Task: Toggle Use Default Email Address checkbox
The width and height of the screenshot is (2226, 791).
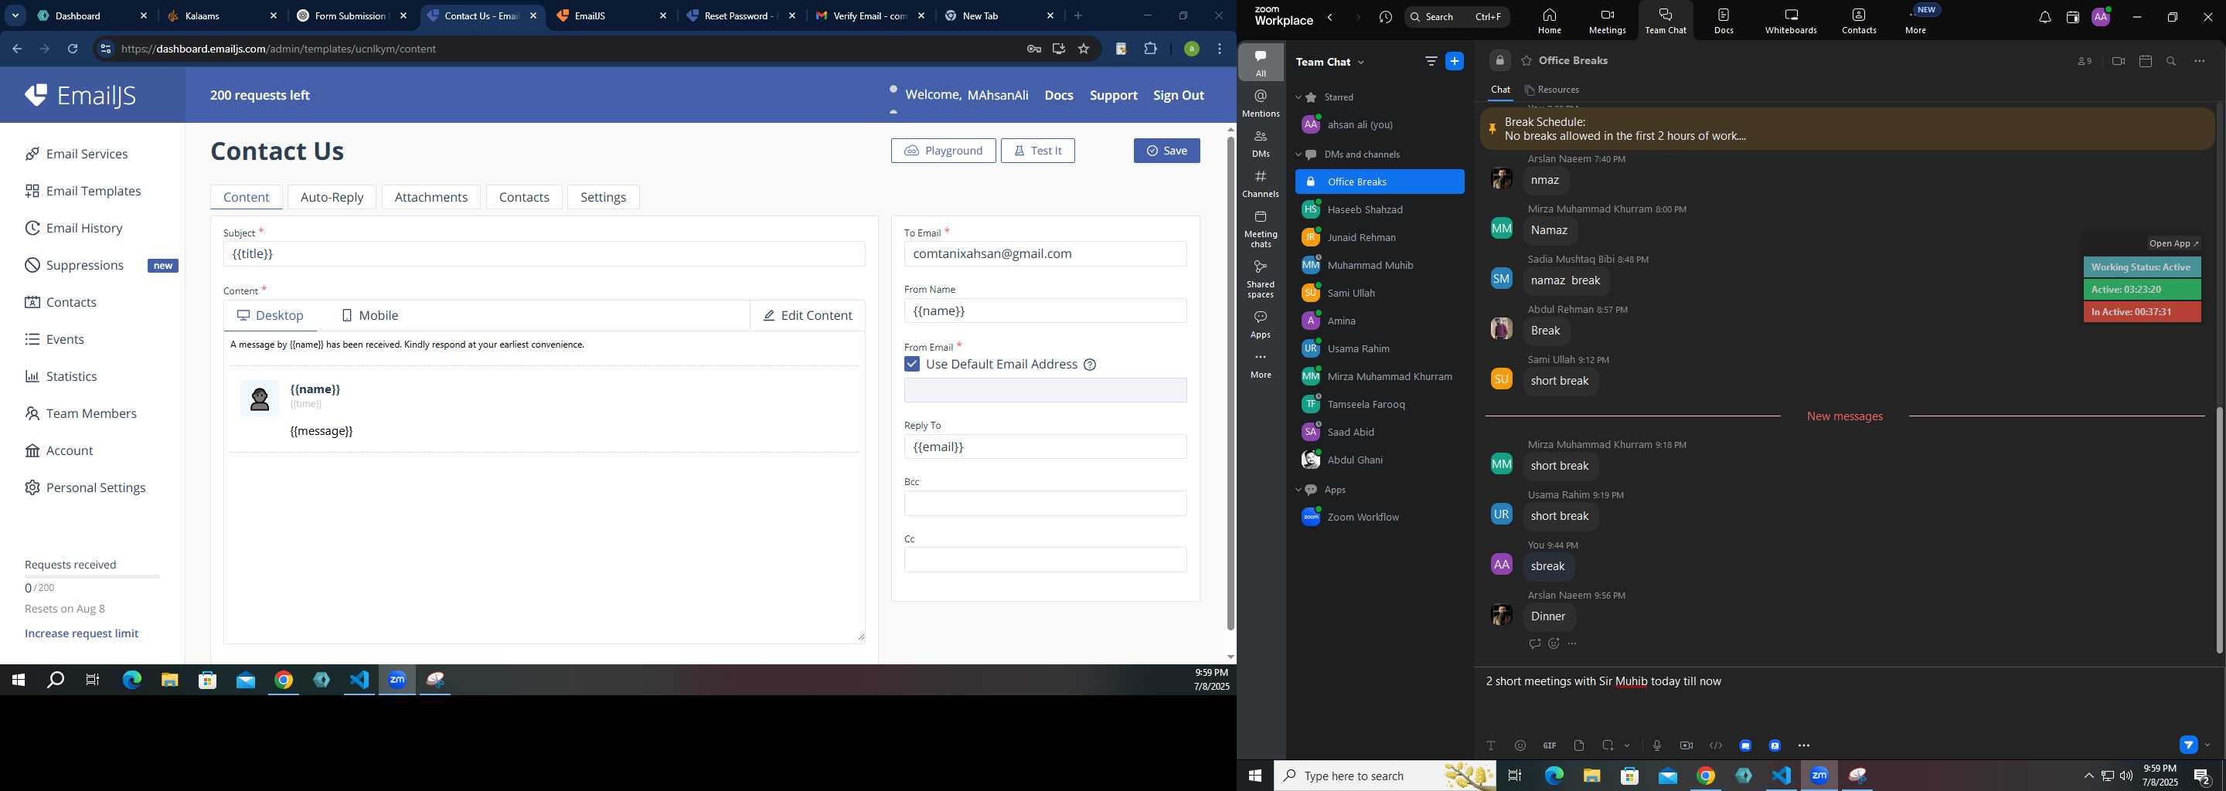Action: [x=912, y=365]
